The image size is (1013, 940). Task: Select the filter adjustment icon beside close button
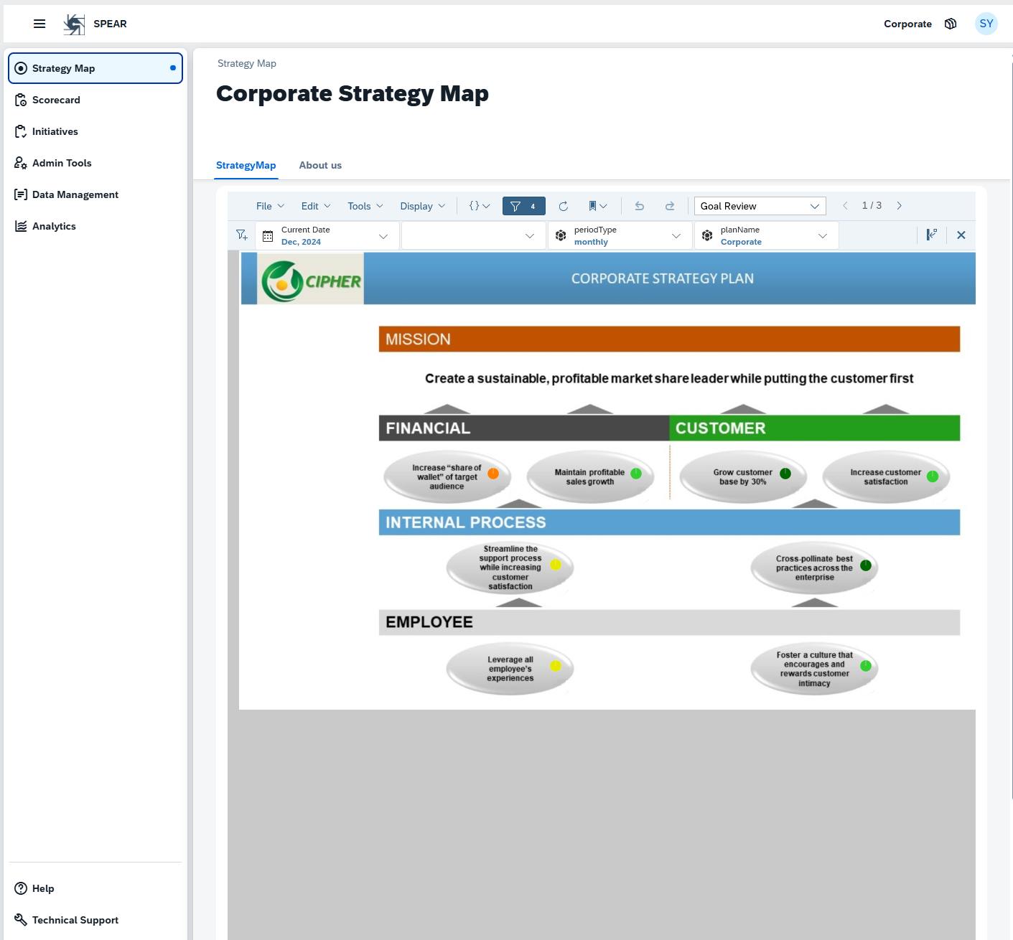[932, 235]
